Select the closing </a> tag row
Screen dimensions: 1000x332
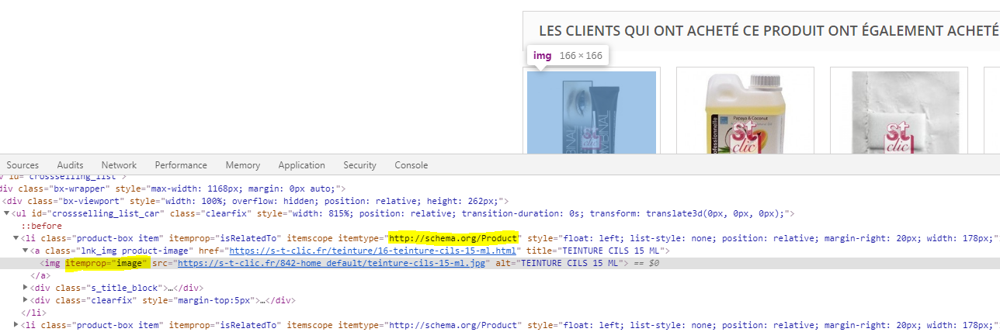coord(500,275)
